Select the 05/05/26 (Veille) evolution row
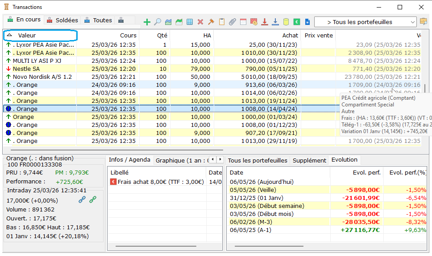Screen dimensions: 432x256 coord(327,190)
